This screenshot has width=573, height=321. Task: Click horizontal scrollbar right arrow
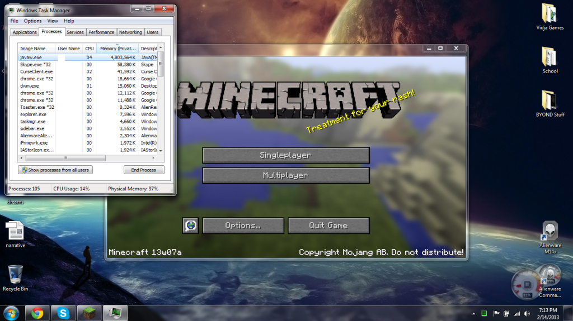153,158
